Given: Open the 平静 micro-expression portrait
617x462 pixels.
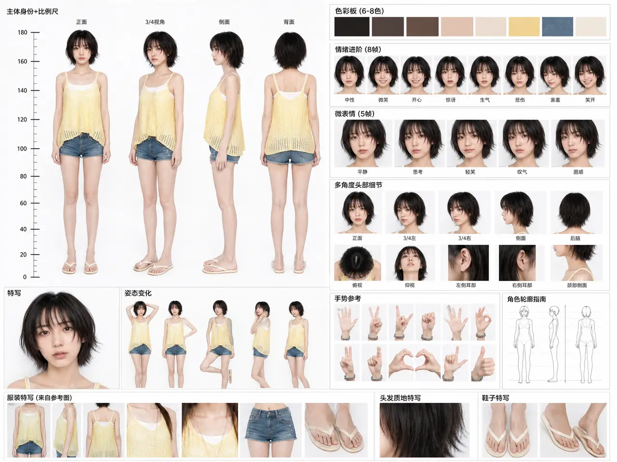Looking at the screenshot, I should (362, 143).
